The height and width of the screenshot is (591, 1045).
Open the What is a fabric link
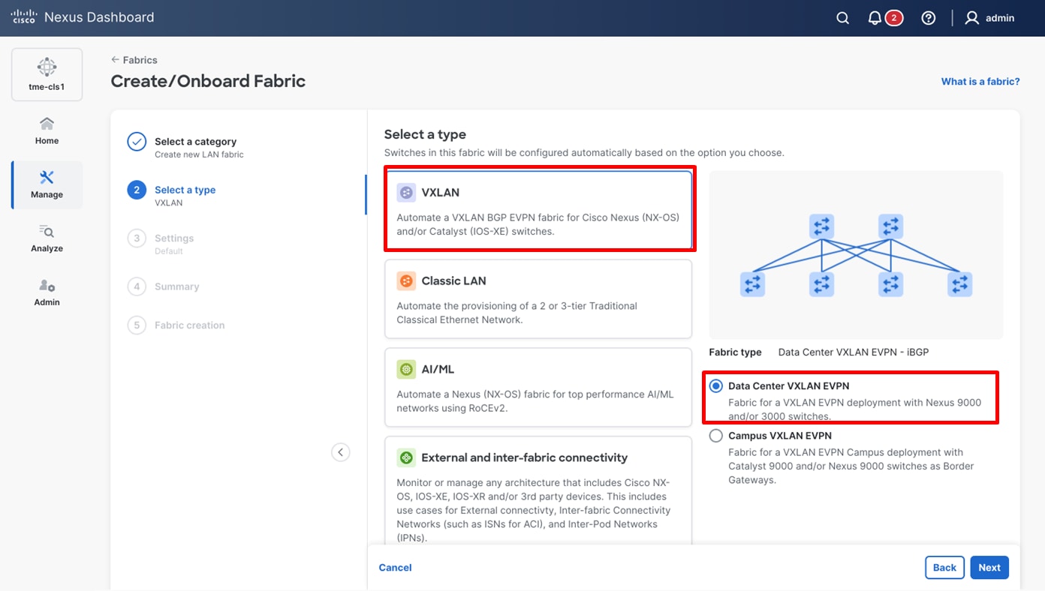(x=980, y=82)
